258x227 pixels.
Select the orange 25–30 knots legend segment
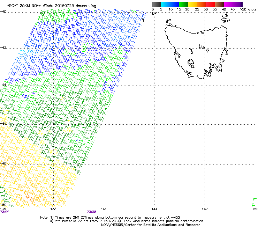tap(202, 4)
